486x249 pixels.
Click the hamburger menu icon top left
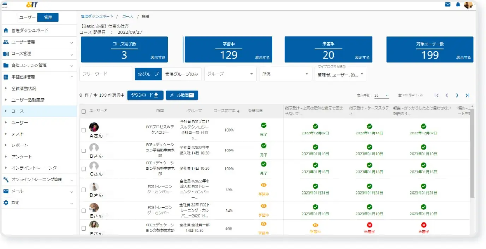tap(5, 4)
